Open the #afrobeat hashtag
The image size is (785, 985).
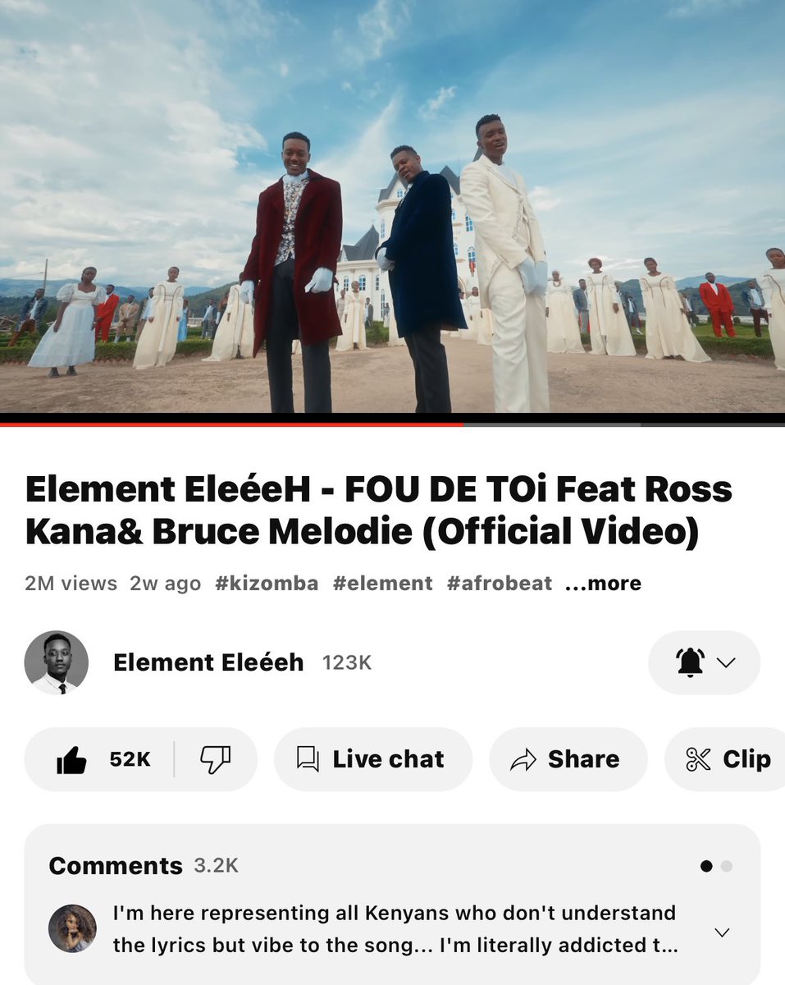pos(500,584)
